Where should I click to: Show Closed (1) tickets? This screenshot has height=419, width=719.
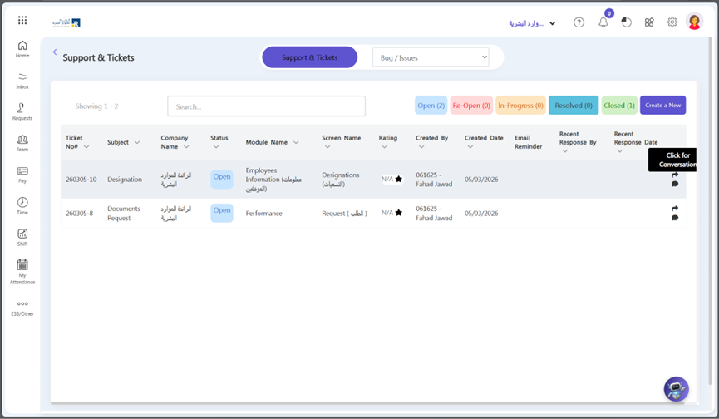619,106
